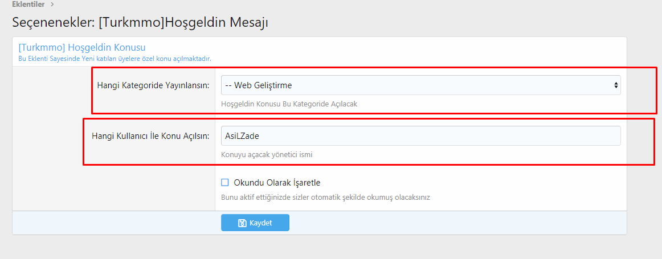Click the Seçenekler page title heading
The width and height of the screenshot is (662, 259).
pyautogui.click(x=140, y=22)
